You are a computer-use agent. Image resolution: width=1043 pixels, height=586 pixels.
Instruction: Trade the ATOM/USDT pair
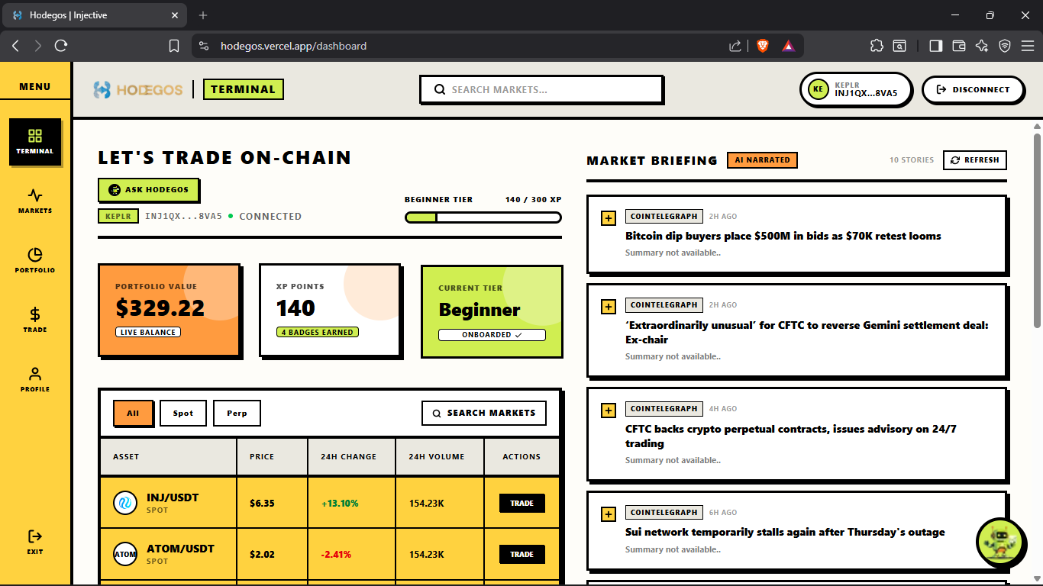pos(522,555)
